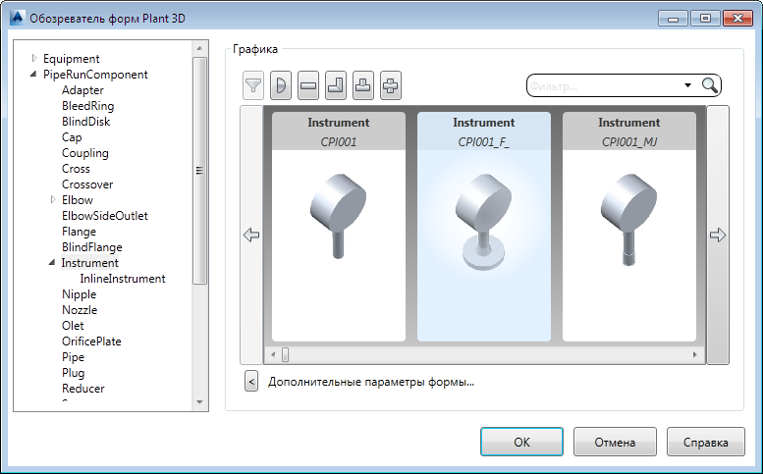Toggle the straight pipe shape filter
The height and width of the screenshot is (474, 763).
pos(308,85)
